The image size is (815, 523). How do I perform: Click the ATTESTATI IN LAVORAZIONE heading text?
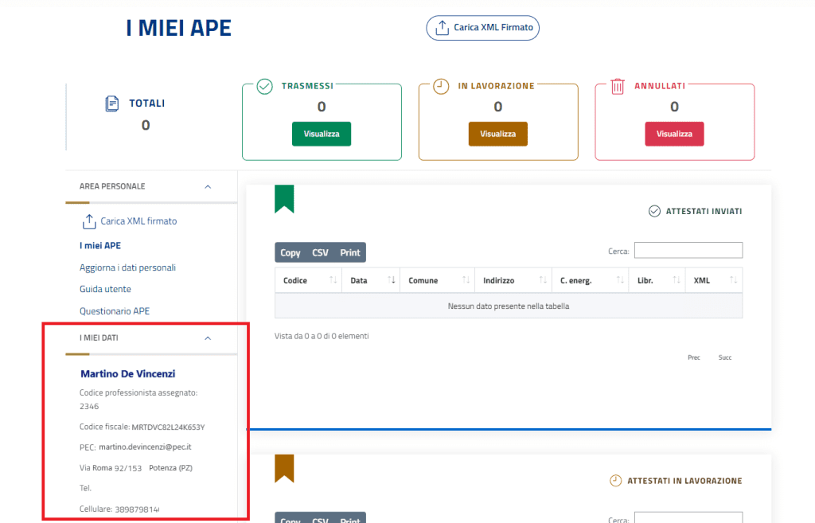[684, 481]
